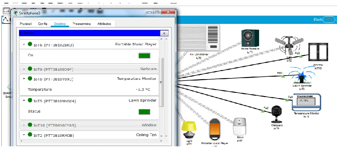Click the selection tool icon at top left
The height and width of the screenshot is (147, 337).
pos(6,11)
